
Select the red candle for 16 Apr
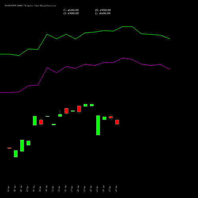tap(67, 111)
